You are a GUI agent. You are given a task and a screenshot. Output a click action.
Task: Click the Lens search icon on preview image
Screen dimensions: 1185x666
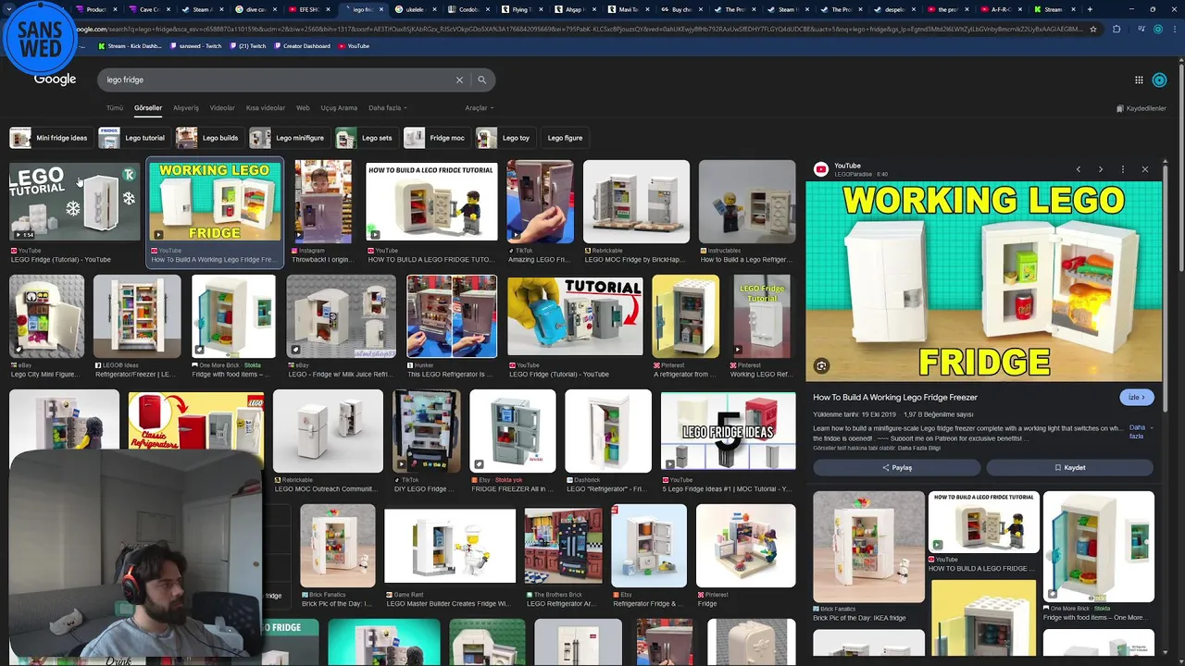pos(821,365)
